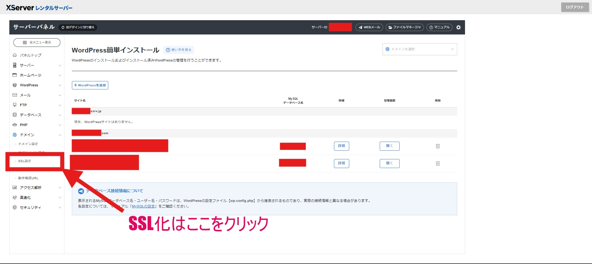Screen dimensions: 592x264
Task: Expand the セキュリティ chevron
Action: pyautogui.click(x=60, y=208)
